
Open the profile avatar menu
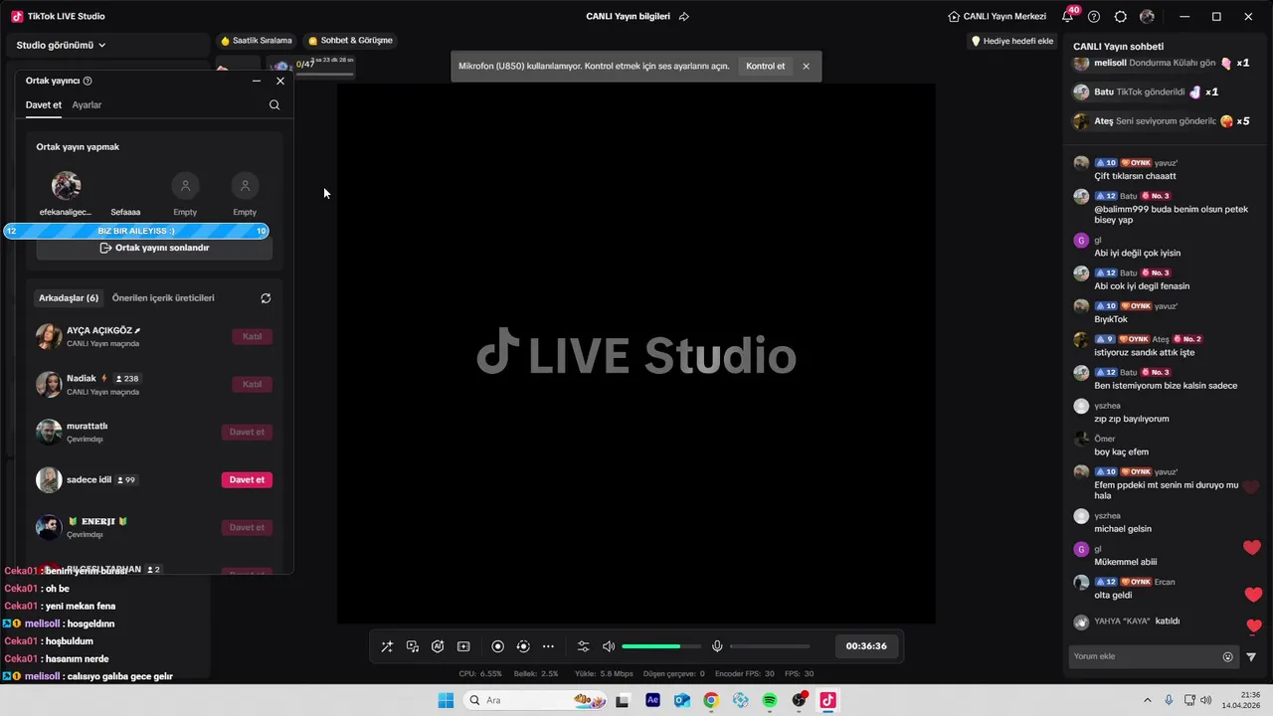[1147, 16]
